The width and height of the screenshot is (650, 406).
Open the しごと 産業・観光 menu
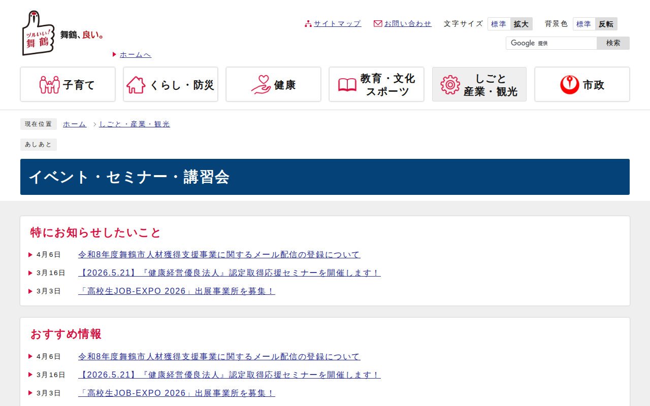click(479, 84)
